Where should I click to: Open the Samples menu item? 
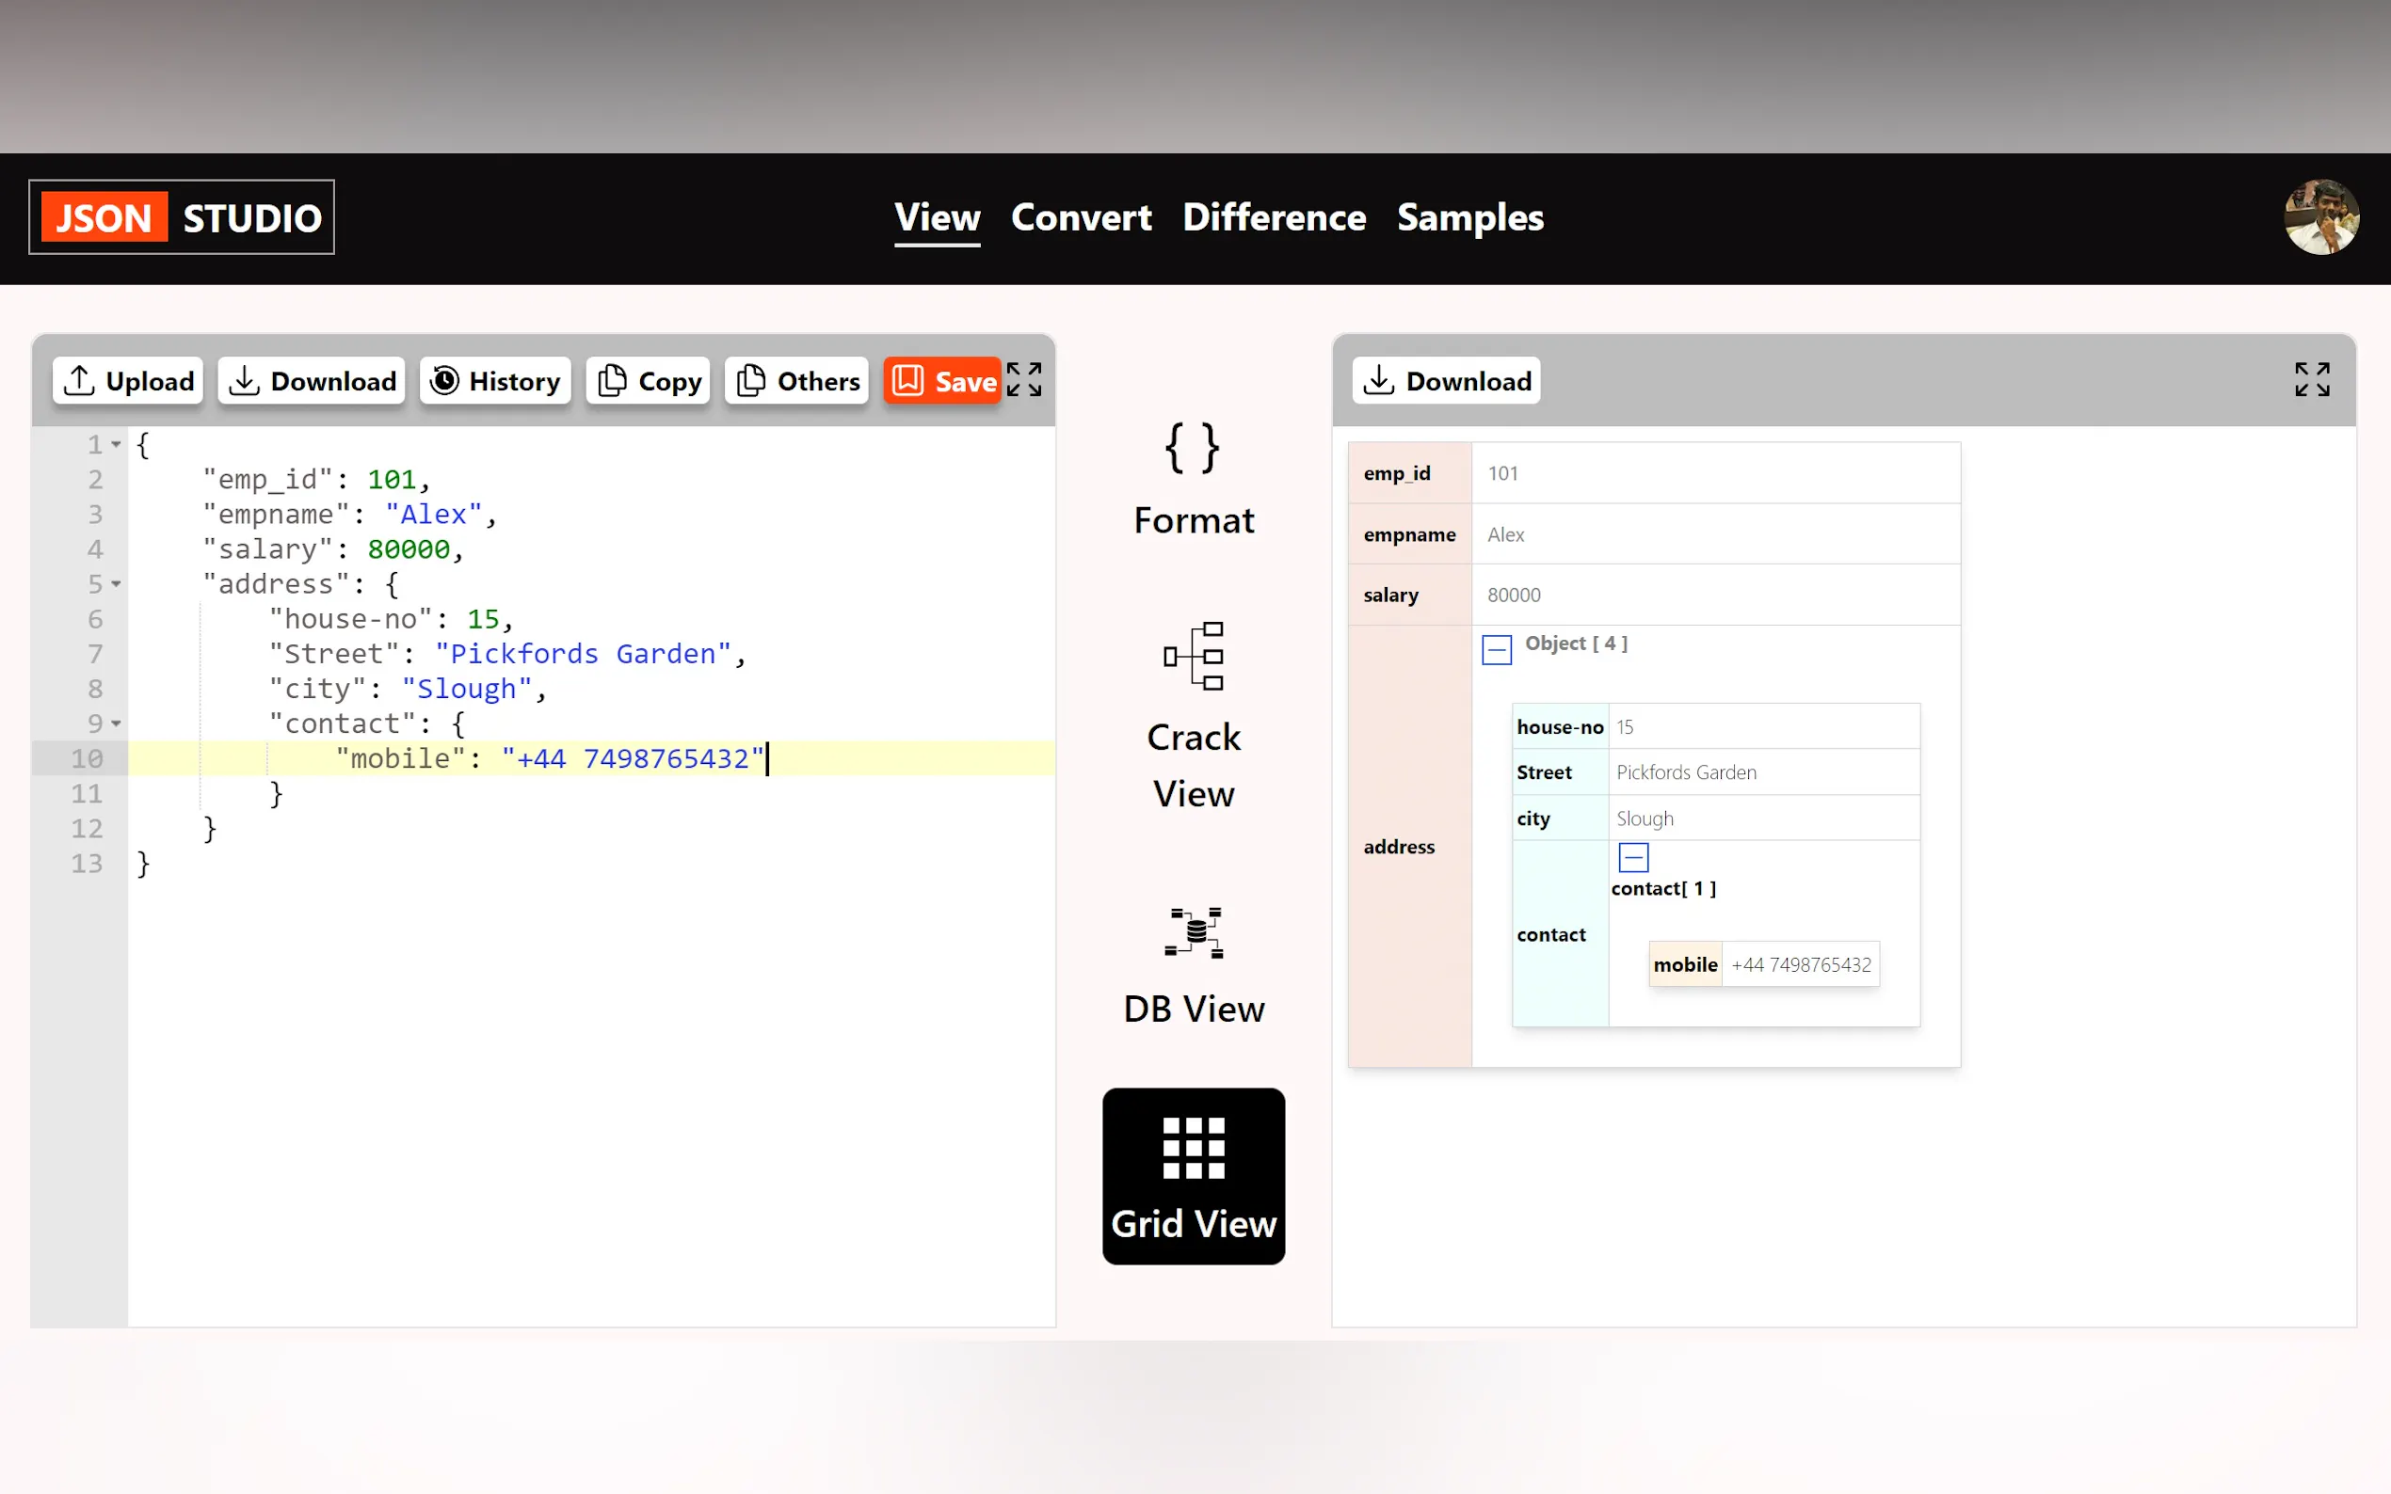1468,217
